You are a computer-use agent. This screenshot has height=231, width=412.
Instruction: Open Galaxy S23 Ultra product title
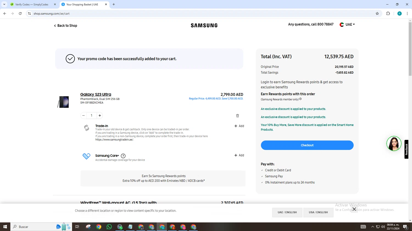point(96,94)
